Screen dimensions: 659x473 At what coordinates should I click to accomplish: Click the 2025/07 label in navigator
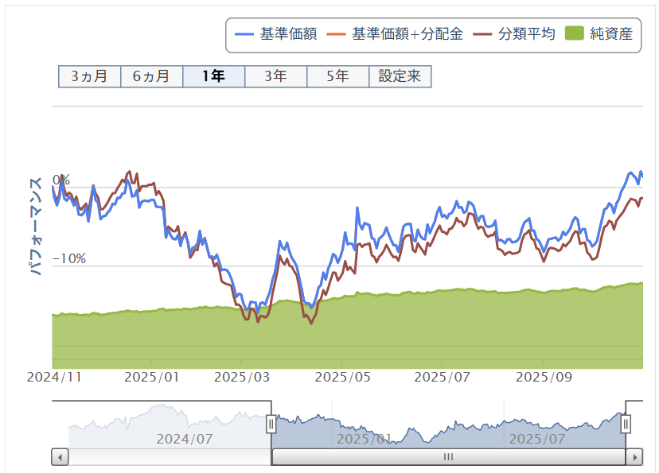[536, 438]
